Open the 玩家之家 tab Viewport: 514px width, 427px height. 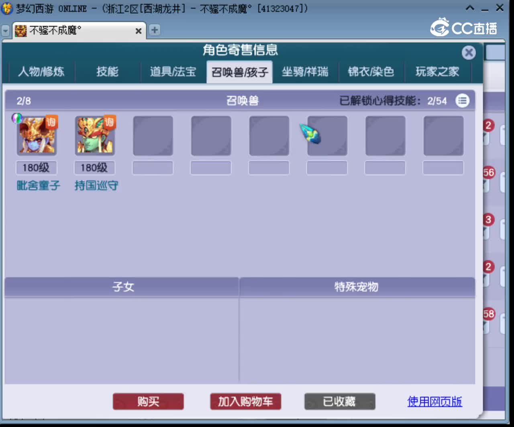(x=437, y=72)
